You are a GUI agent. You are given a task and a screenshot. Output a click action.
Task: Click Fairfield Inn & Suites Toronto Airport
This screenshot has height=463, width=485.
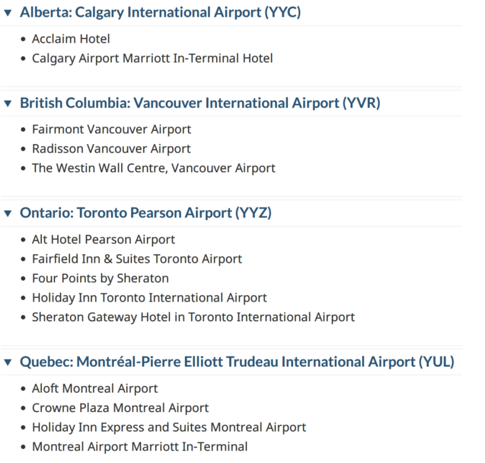[x=137, y=259]
